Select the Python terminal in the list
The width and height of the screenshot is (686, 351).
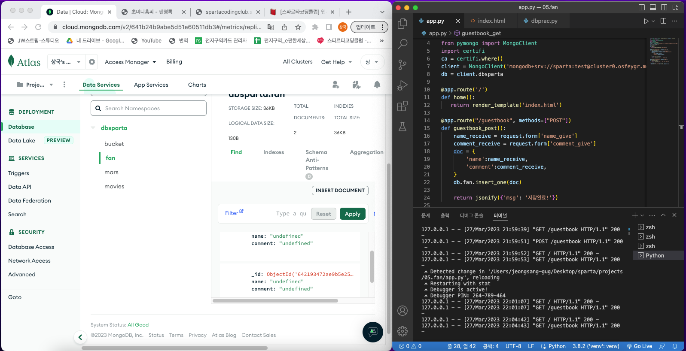point(658,255)
